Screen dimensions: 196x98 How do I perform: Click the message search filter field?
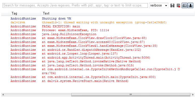tap(75, 5)
